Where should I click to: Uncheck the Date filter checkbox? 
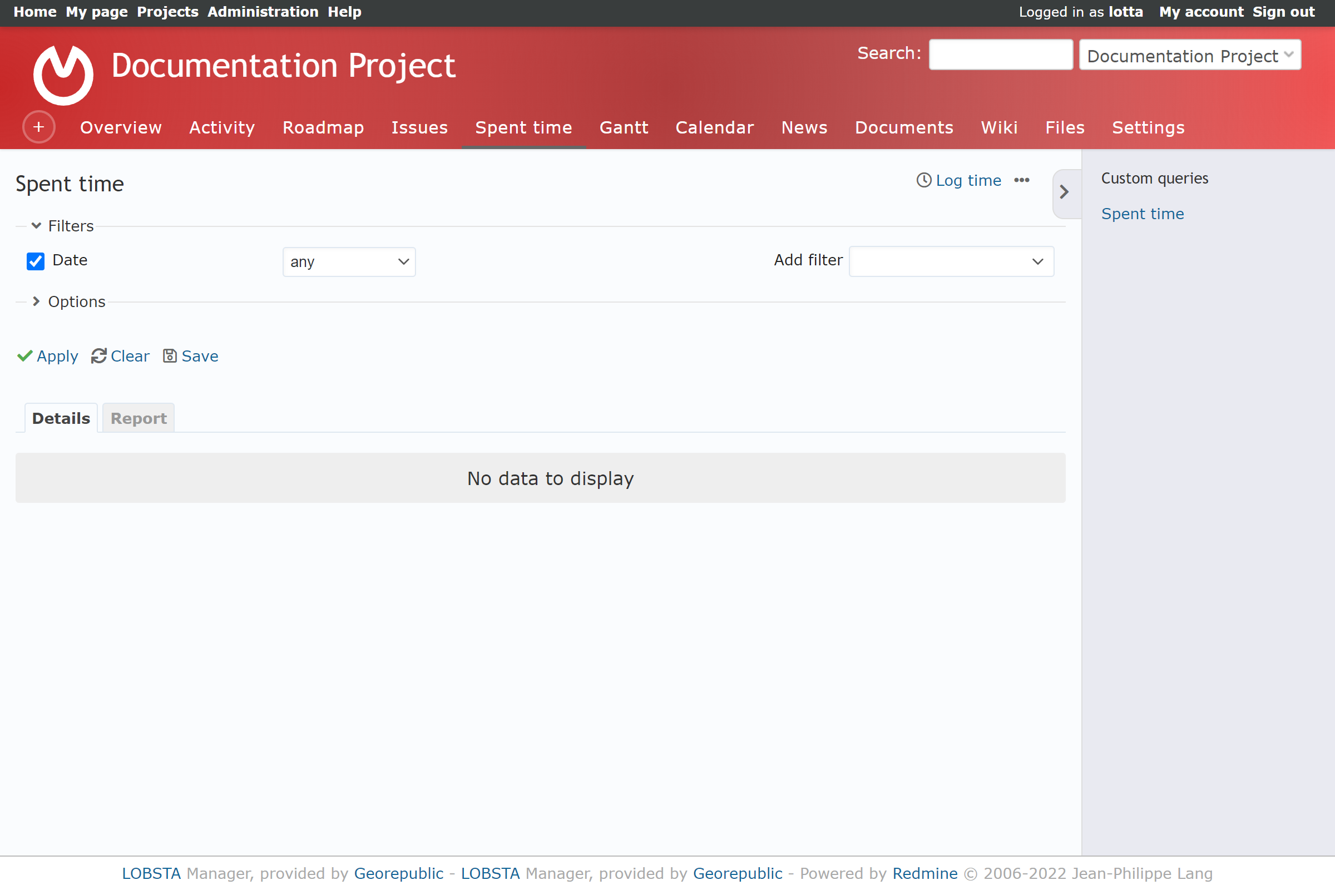(35, 261)
